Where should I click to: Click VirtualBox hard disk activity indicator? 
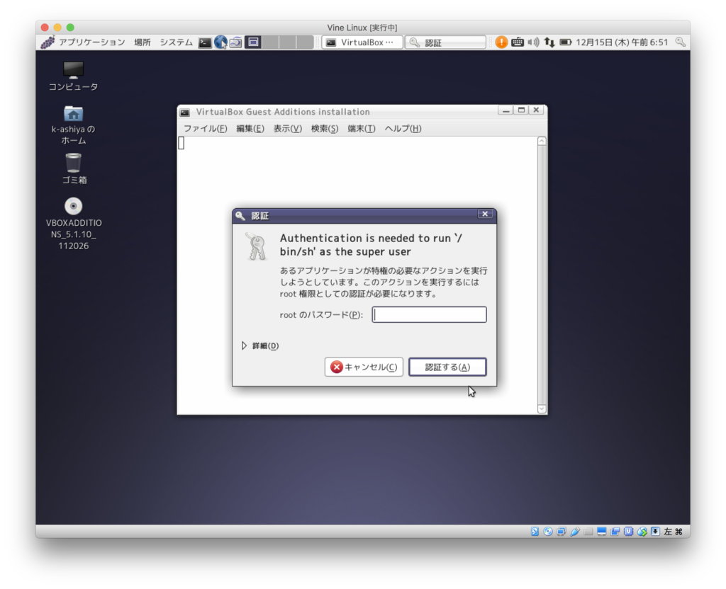click(x=535, y=532)
